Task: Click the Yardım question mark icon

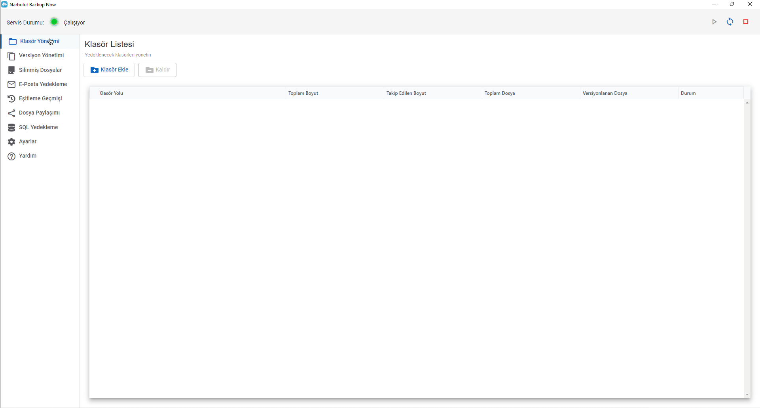Action: tap(11, 156)
